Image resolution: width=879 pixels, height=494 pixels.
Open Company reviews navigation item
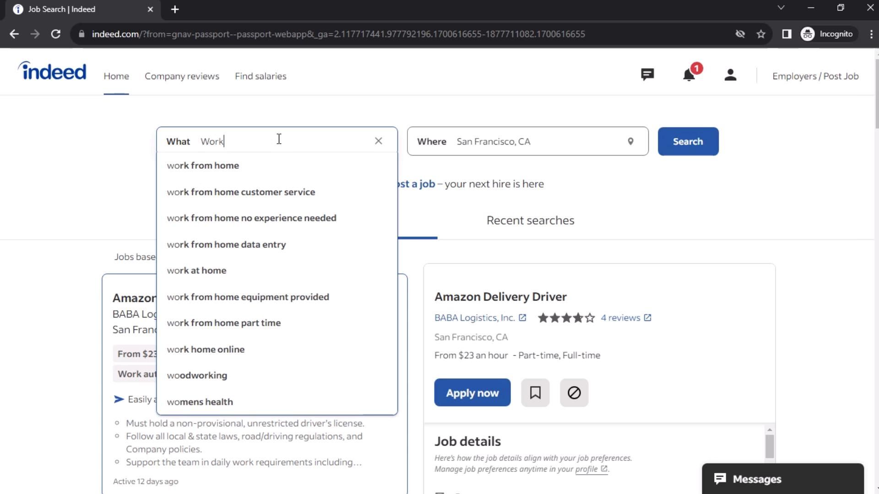point(182,76)
